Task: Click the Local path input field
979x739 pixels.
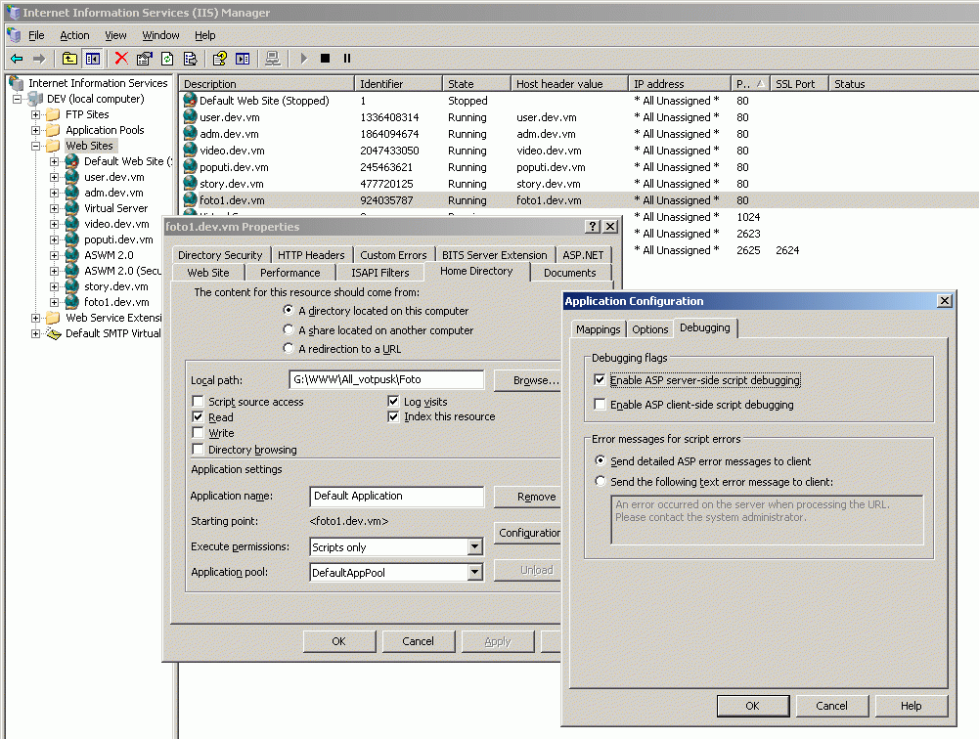Action: (386, 379)
